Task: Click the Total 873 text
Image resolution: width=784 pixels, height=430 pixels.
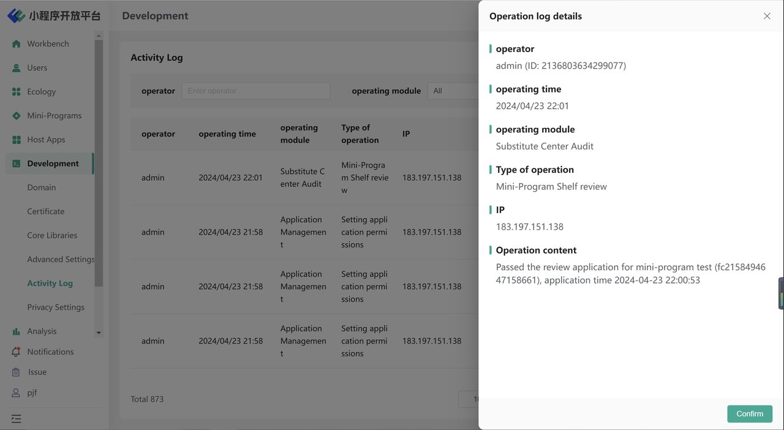Action: 147,399
